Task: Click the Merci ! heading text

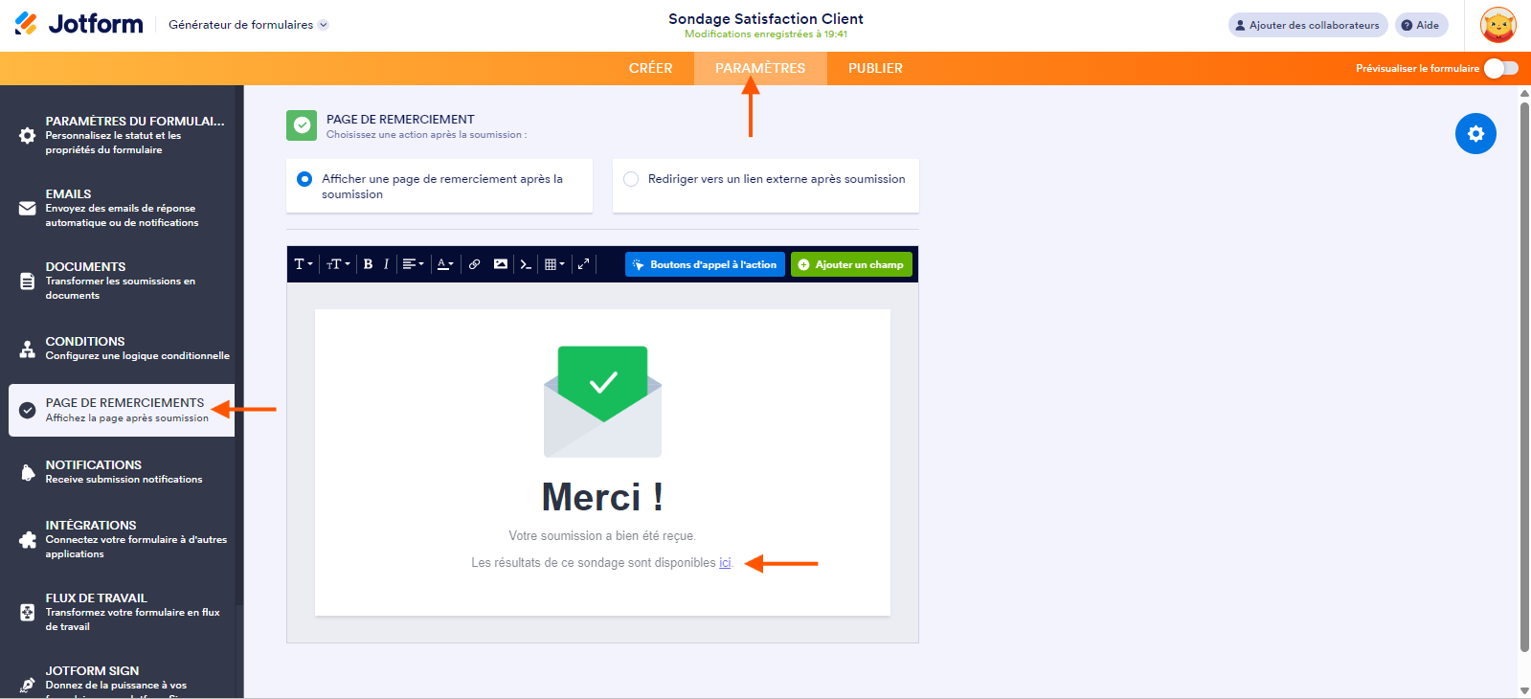Action: pos(602,498)
